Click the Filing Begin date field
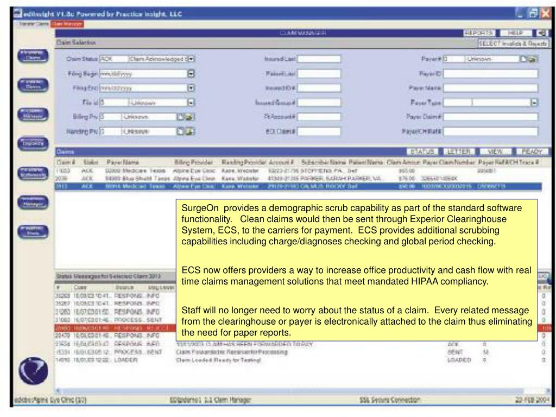Screen dimensions: 556x417 [143, 73]
